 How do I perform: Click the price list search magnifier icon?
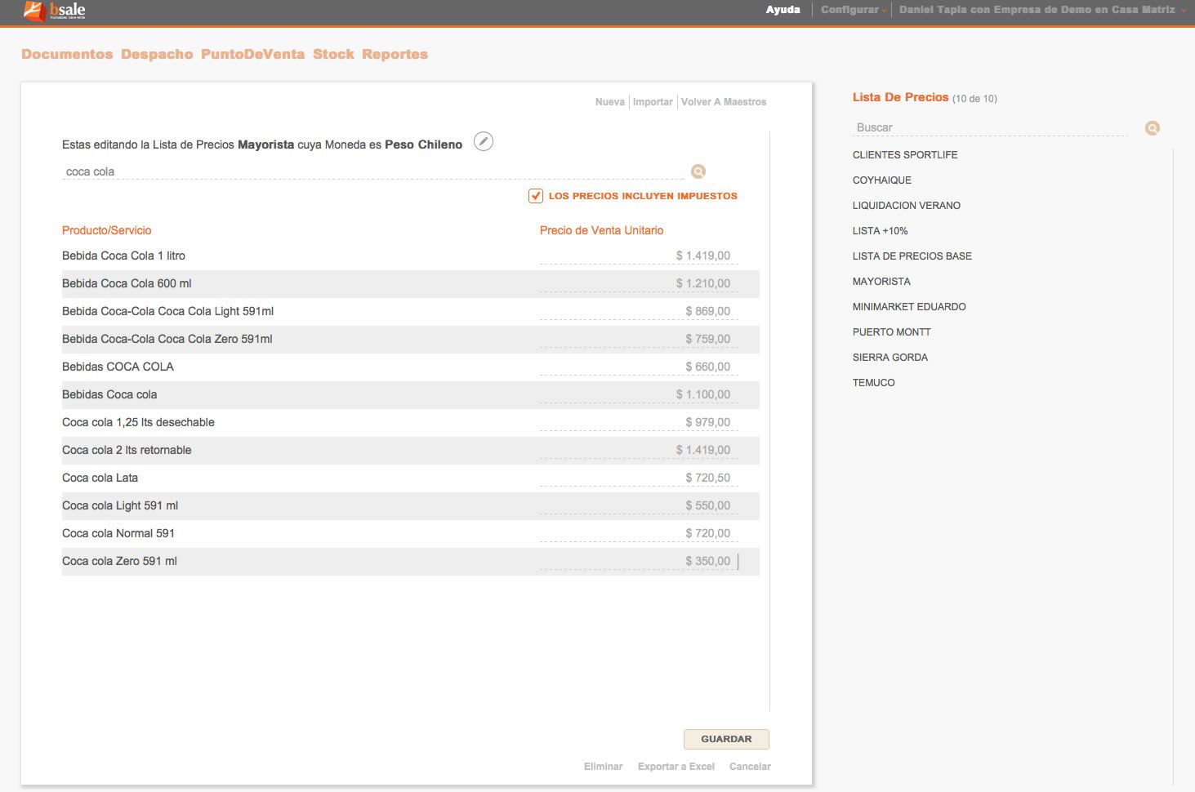coord(1152,128)
